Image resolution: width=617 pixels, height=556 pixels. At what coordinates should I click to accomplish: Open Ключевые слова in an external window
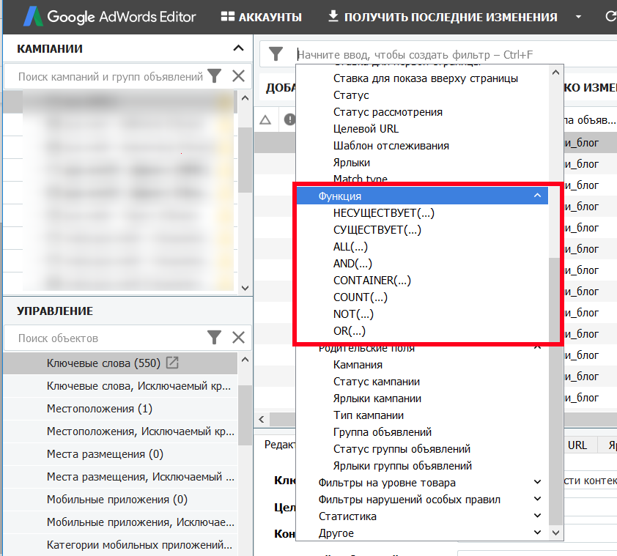click(172, 363)
